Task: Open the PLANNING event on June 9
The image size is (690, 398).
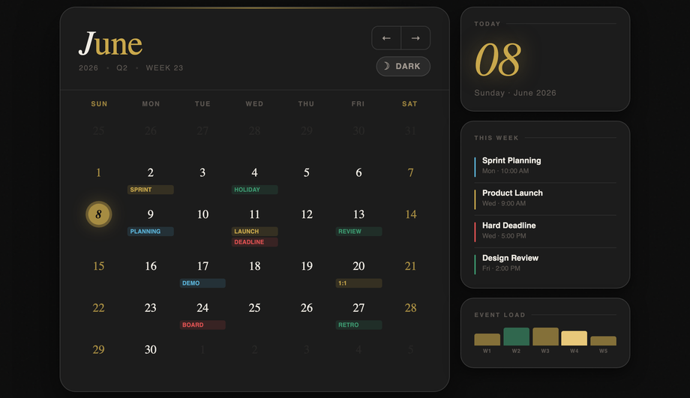Action: coord(151,232)
